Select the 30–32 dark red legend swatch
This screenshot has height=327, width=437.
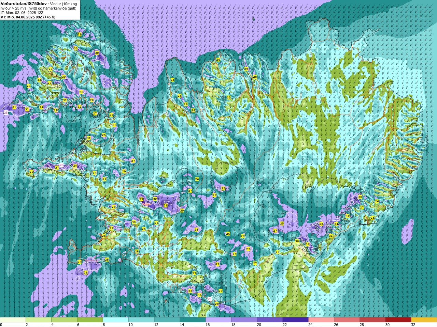pos(398,320)
